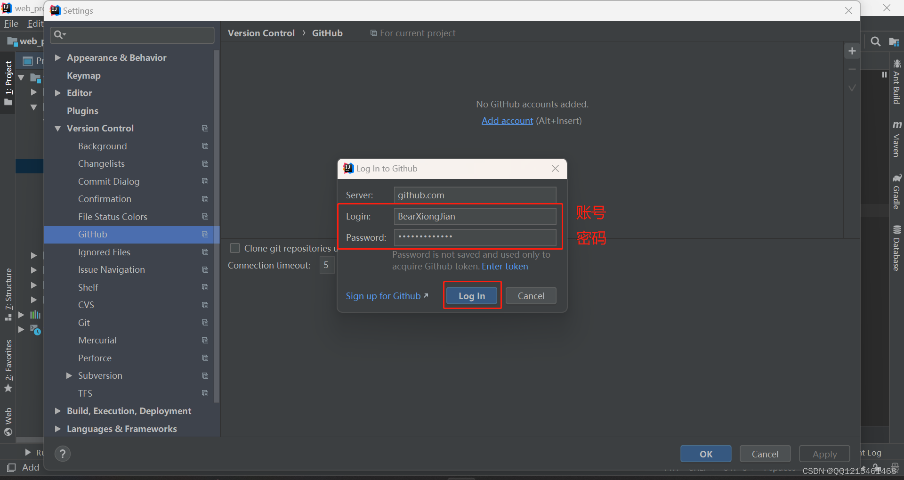The image size is (904, 480).
Task: Open Sign up for Github link
Action: coord(387,296)
